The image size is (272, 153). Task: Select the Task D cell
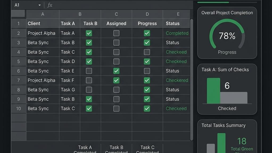click(x=69, y=61)
